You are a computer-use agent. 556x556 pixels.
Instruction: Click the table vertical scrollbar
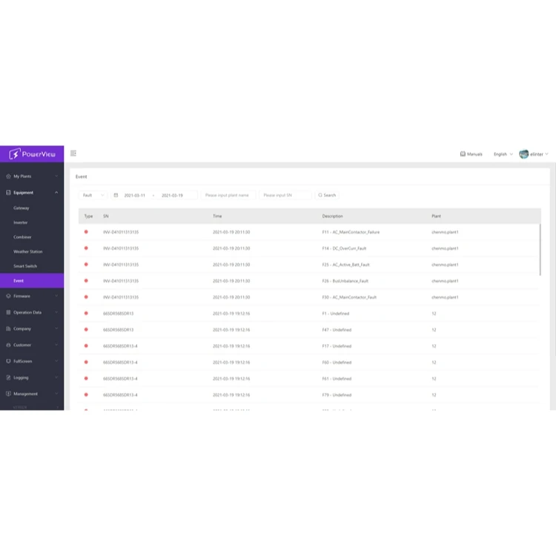pyautogui.click(x=540, y=250)
